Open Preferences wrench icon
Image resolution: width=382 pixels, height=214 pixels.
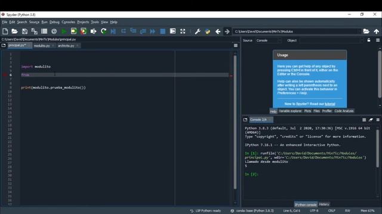[x=198, y=32]
